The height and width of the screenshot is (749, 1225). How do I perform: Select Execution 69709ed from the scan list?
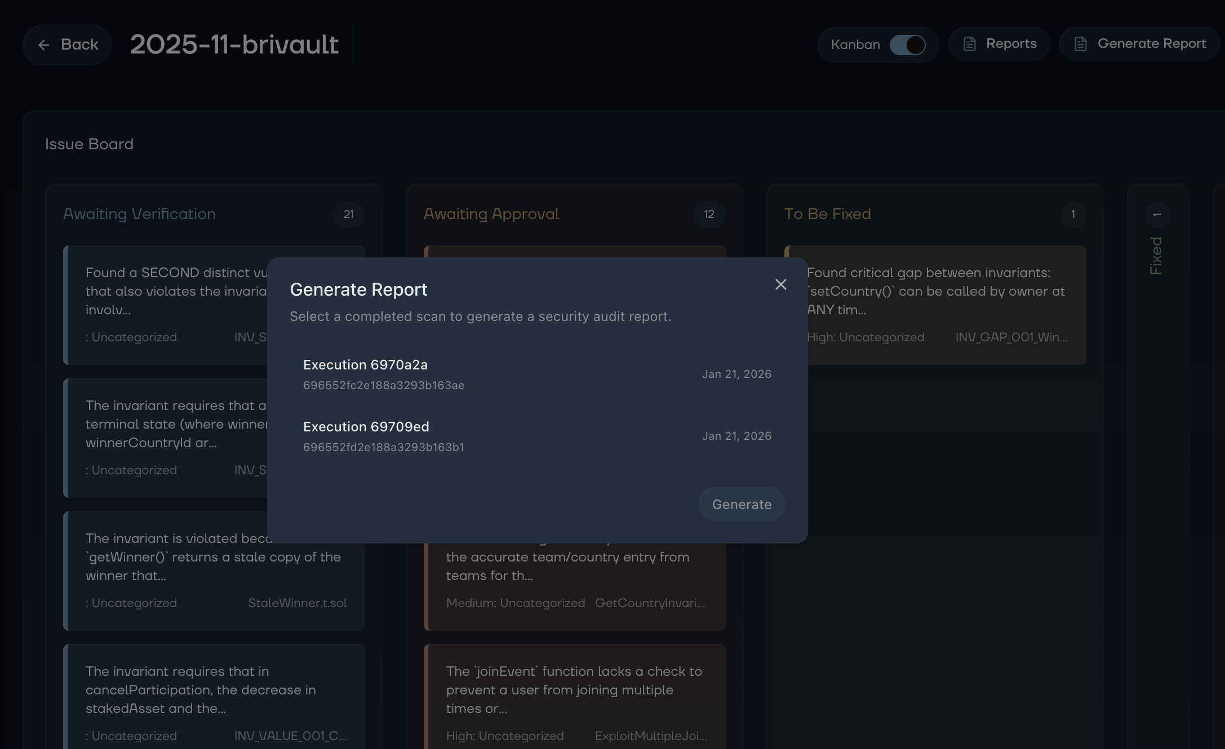coord(536,436)
